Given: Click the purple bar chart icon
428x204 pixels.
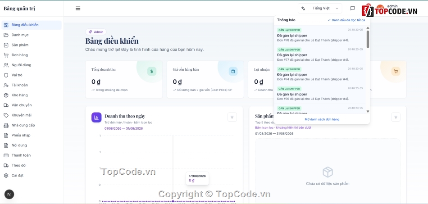Looking at the screenshot, I should tap(96, 117).
